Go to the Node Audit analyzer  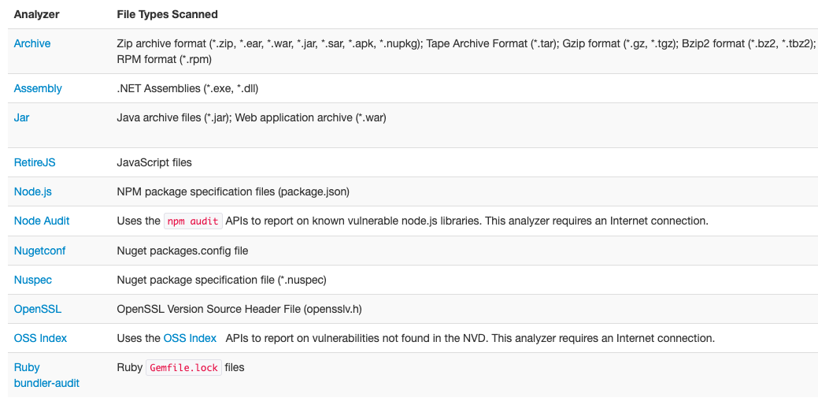point(42,221)
